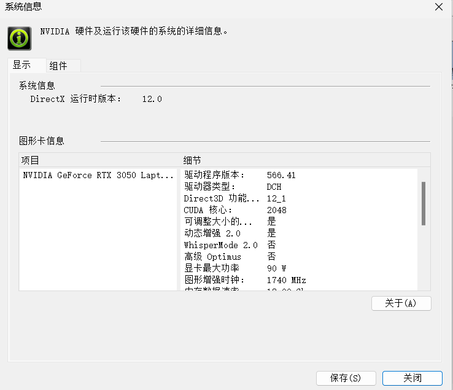The image size is (453, 390).
Task: Click the 关于(A) button
Action: [401, 303]
